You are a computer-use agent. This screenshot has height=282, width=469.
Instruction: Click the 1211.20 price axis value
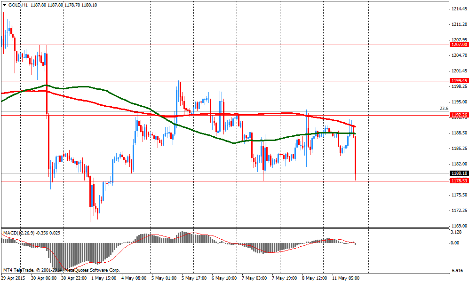tap(460, 24)
